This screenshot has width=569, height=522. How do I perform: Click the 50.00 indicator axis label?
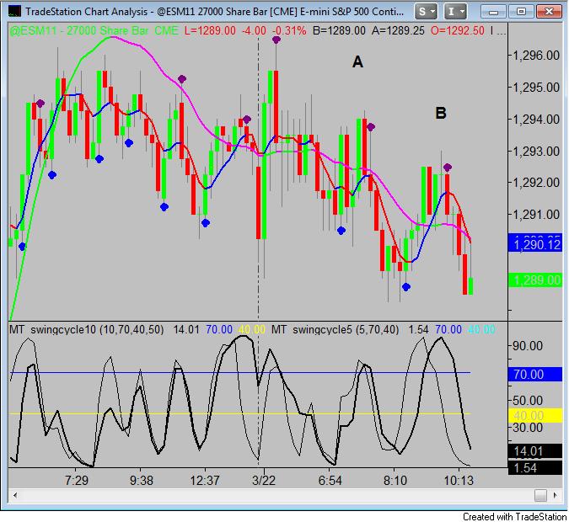[x=528, y=401]
